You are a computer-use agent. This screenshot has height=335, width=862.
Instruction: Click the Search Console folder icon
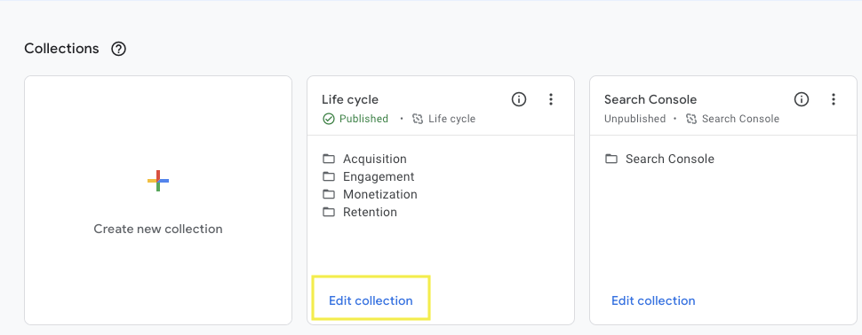pyautogui.click(x=611, y=159)
